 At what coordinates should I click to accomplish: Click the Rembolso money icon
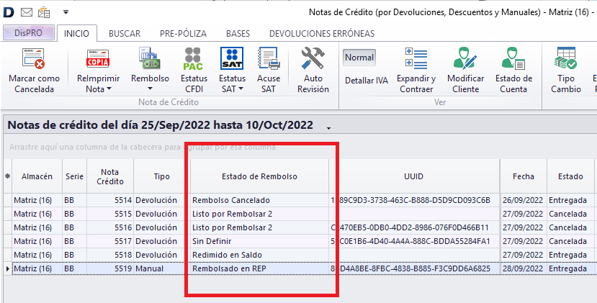(150, 58)
